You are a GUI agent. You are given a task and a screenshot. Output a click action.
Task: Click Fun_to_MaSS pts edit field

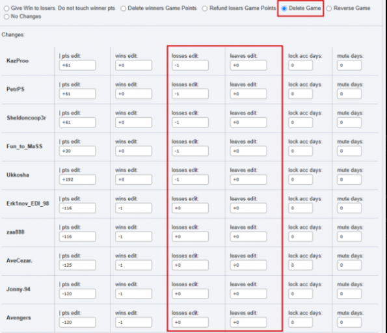(x=77, y=151)
